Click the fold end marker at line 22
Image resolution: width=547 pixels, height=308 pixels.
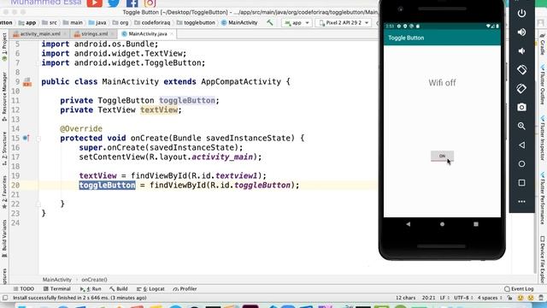38,204
